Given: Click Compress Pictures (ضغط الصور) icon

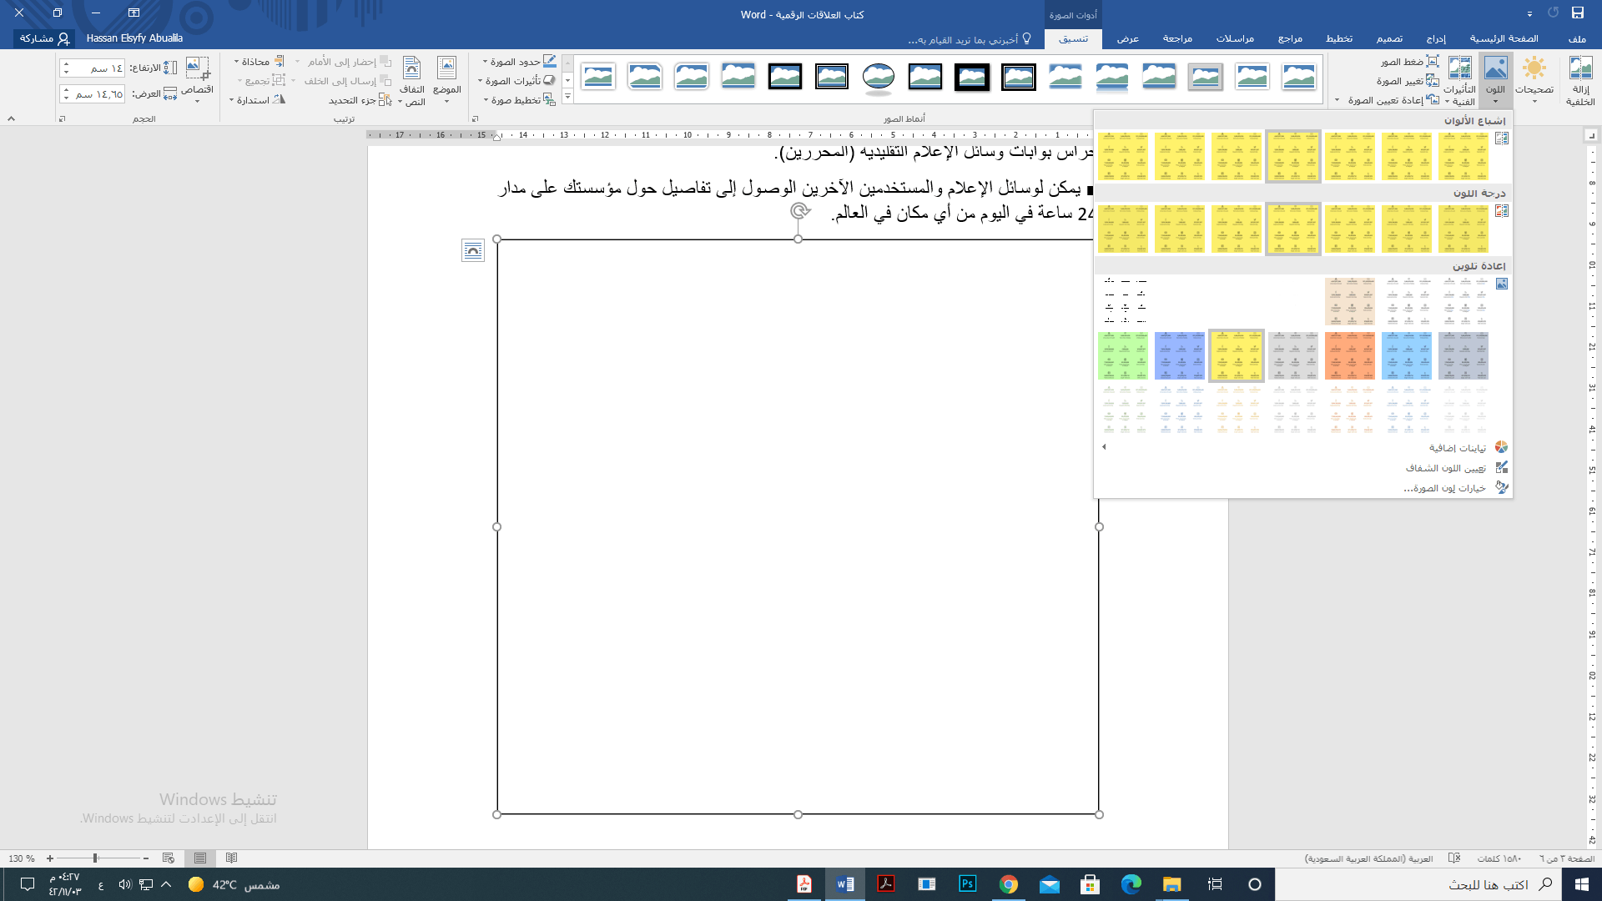Looking at the screenshot, I should click(1432, 62).
